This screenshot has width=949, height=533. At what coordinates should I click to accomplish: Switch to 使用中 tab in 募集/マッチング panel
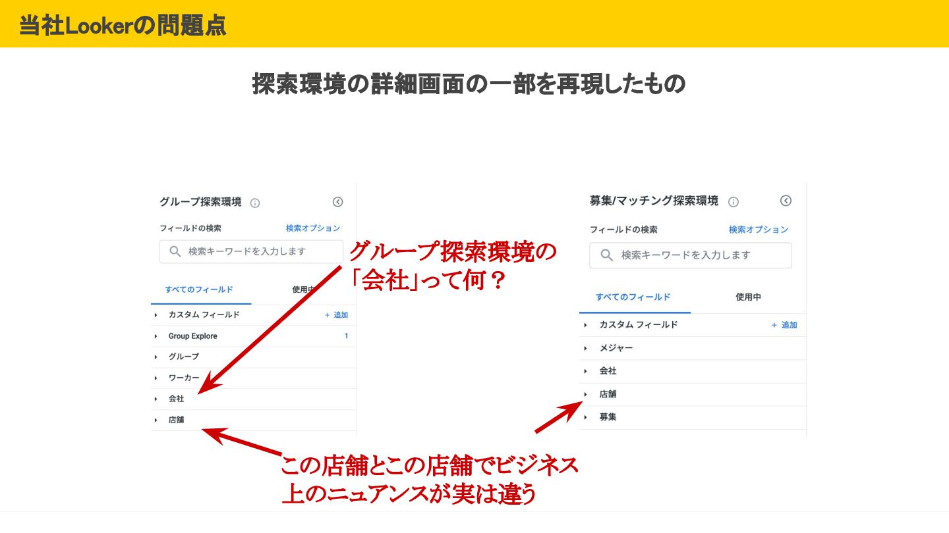748,297
